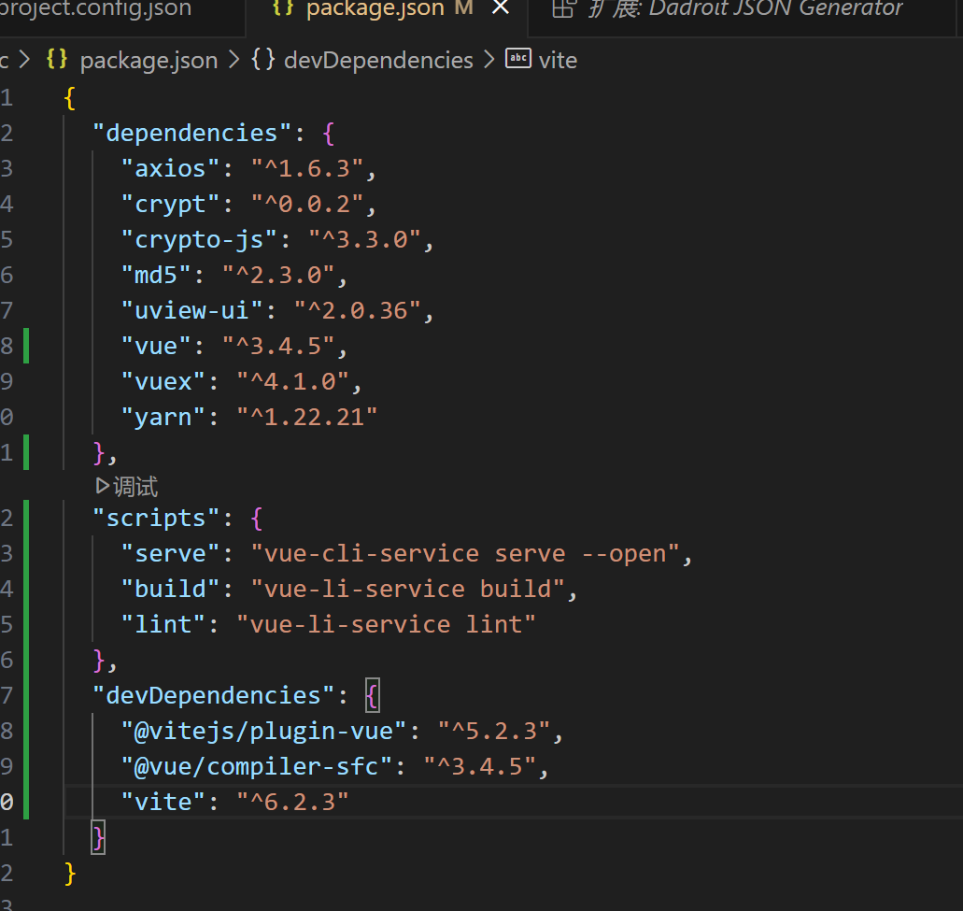Image resolution: width=963 pixels, height=911 pixels.
Task: Open the devDependencies breadcrumb dropdown
Action: click(x=378, y=59)
